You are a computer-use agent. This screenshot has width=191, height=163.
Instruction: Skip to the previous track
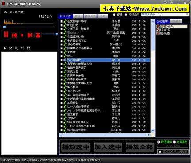click(x=15, y=35)
